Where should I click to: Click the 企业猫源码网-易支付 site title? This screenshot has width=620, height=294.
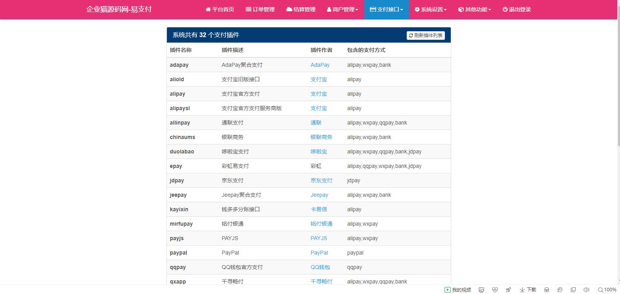[119, 9]
